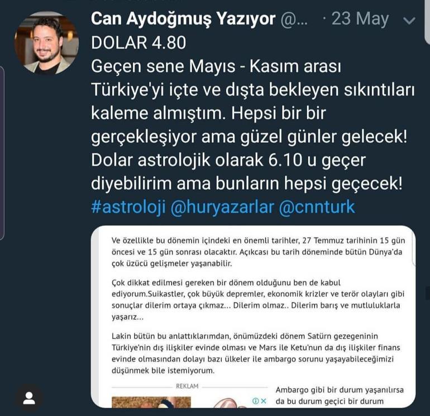Visit the @cnnturk mention

pos(317,207)
